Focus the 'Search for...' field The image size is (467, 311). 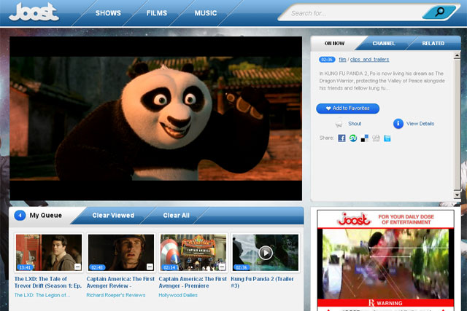(x=352, y=13)
